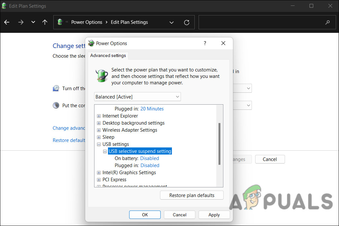
Task: Change the Plugged in Disabled setting
Action: (150, 165)
